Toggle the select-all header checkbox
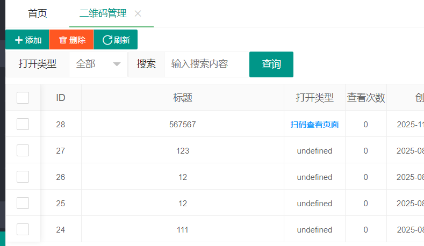 (23, 98)
